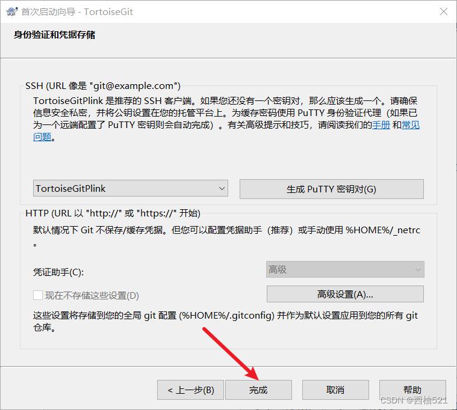Viewport: 457px width, 410px height.
Task: Click the TortoiseGit turtle icon in title bar
Action: tap(12, 11)
